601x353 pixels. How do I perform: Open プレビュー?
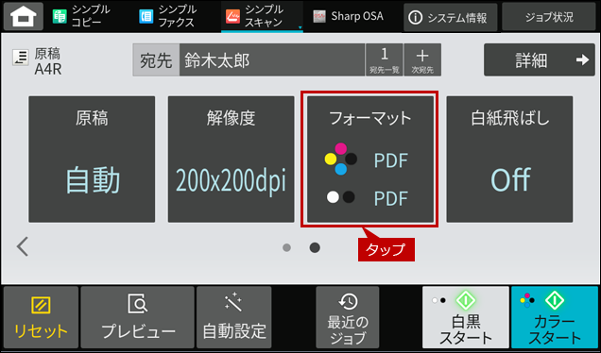pos(138,317)
